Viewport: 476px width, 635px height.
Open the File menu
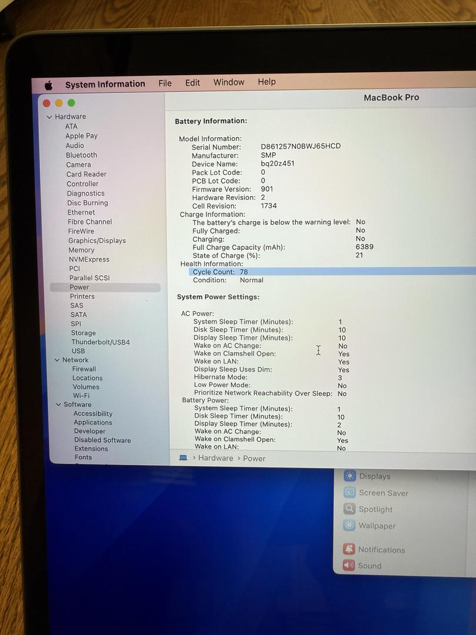[x=165, y=83]
